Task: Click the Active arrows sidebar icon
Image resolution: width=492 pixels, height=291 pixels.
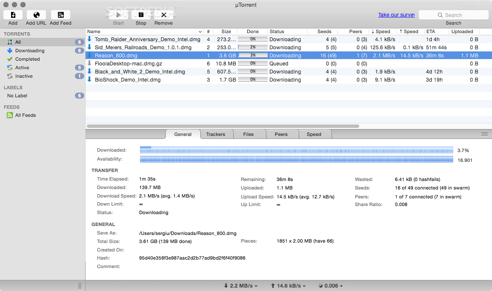Action: click(x=10, y=68)
